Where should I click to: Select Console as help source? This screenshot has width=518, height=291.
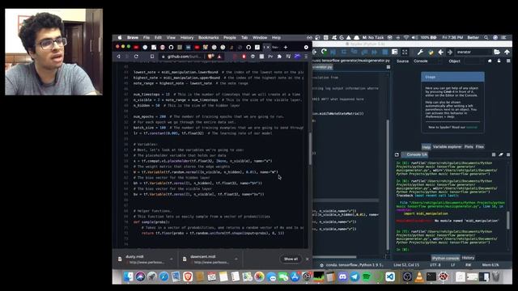421,61
